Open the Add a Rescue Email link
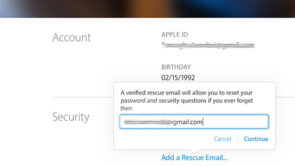This screenshot has height=166, width=295. [x=194, y=158]
